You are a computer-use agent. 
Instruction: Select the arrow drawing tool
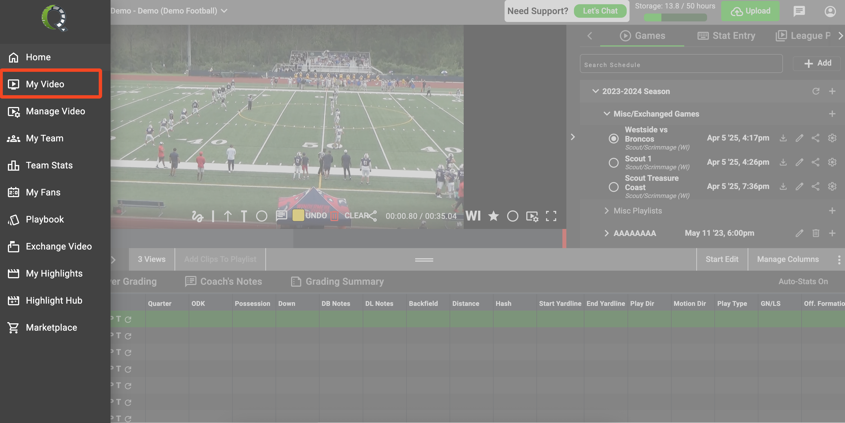[228, 216]
